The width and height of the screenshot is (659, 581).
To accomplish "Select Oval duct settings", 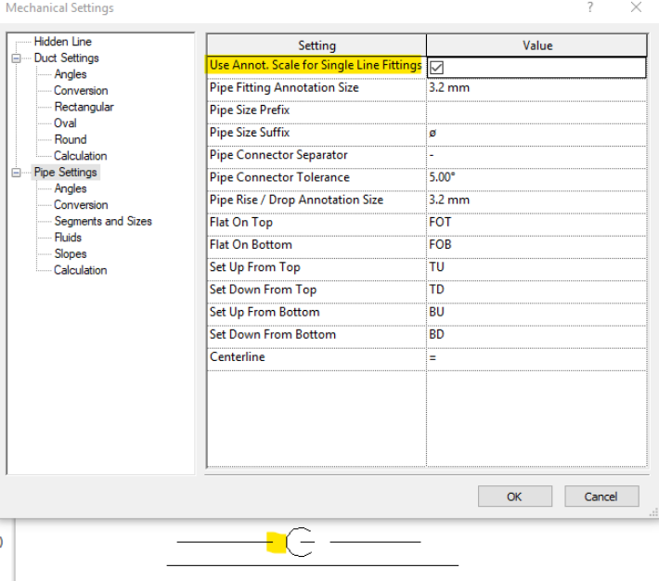I will 65,123.
